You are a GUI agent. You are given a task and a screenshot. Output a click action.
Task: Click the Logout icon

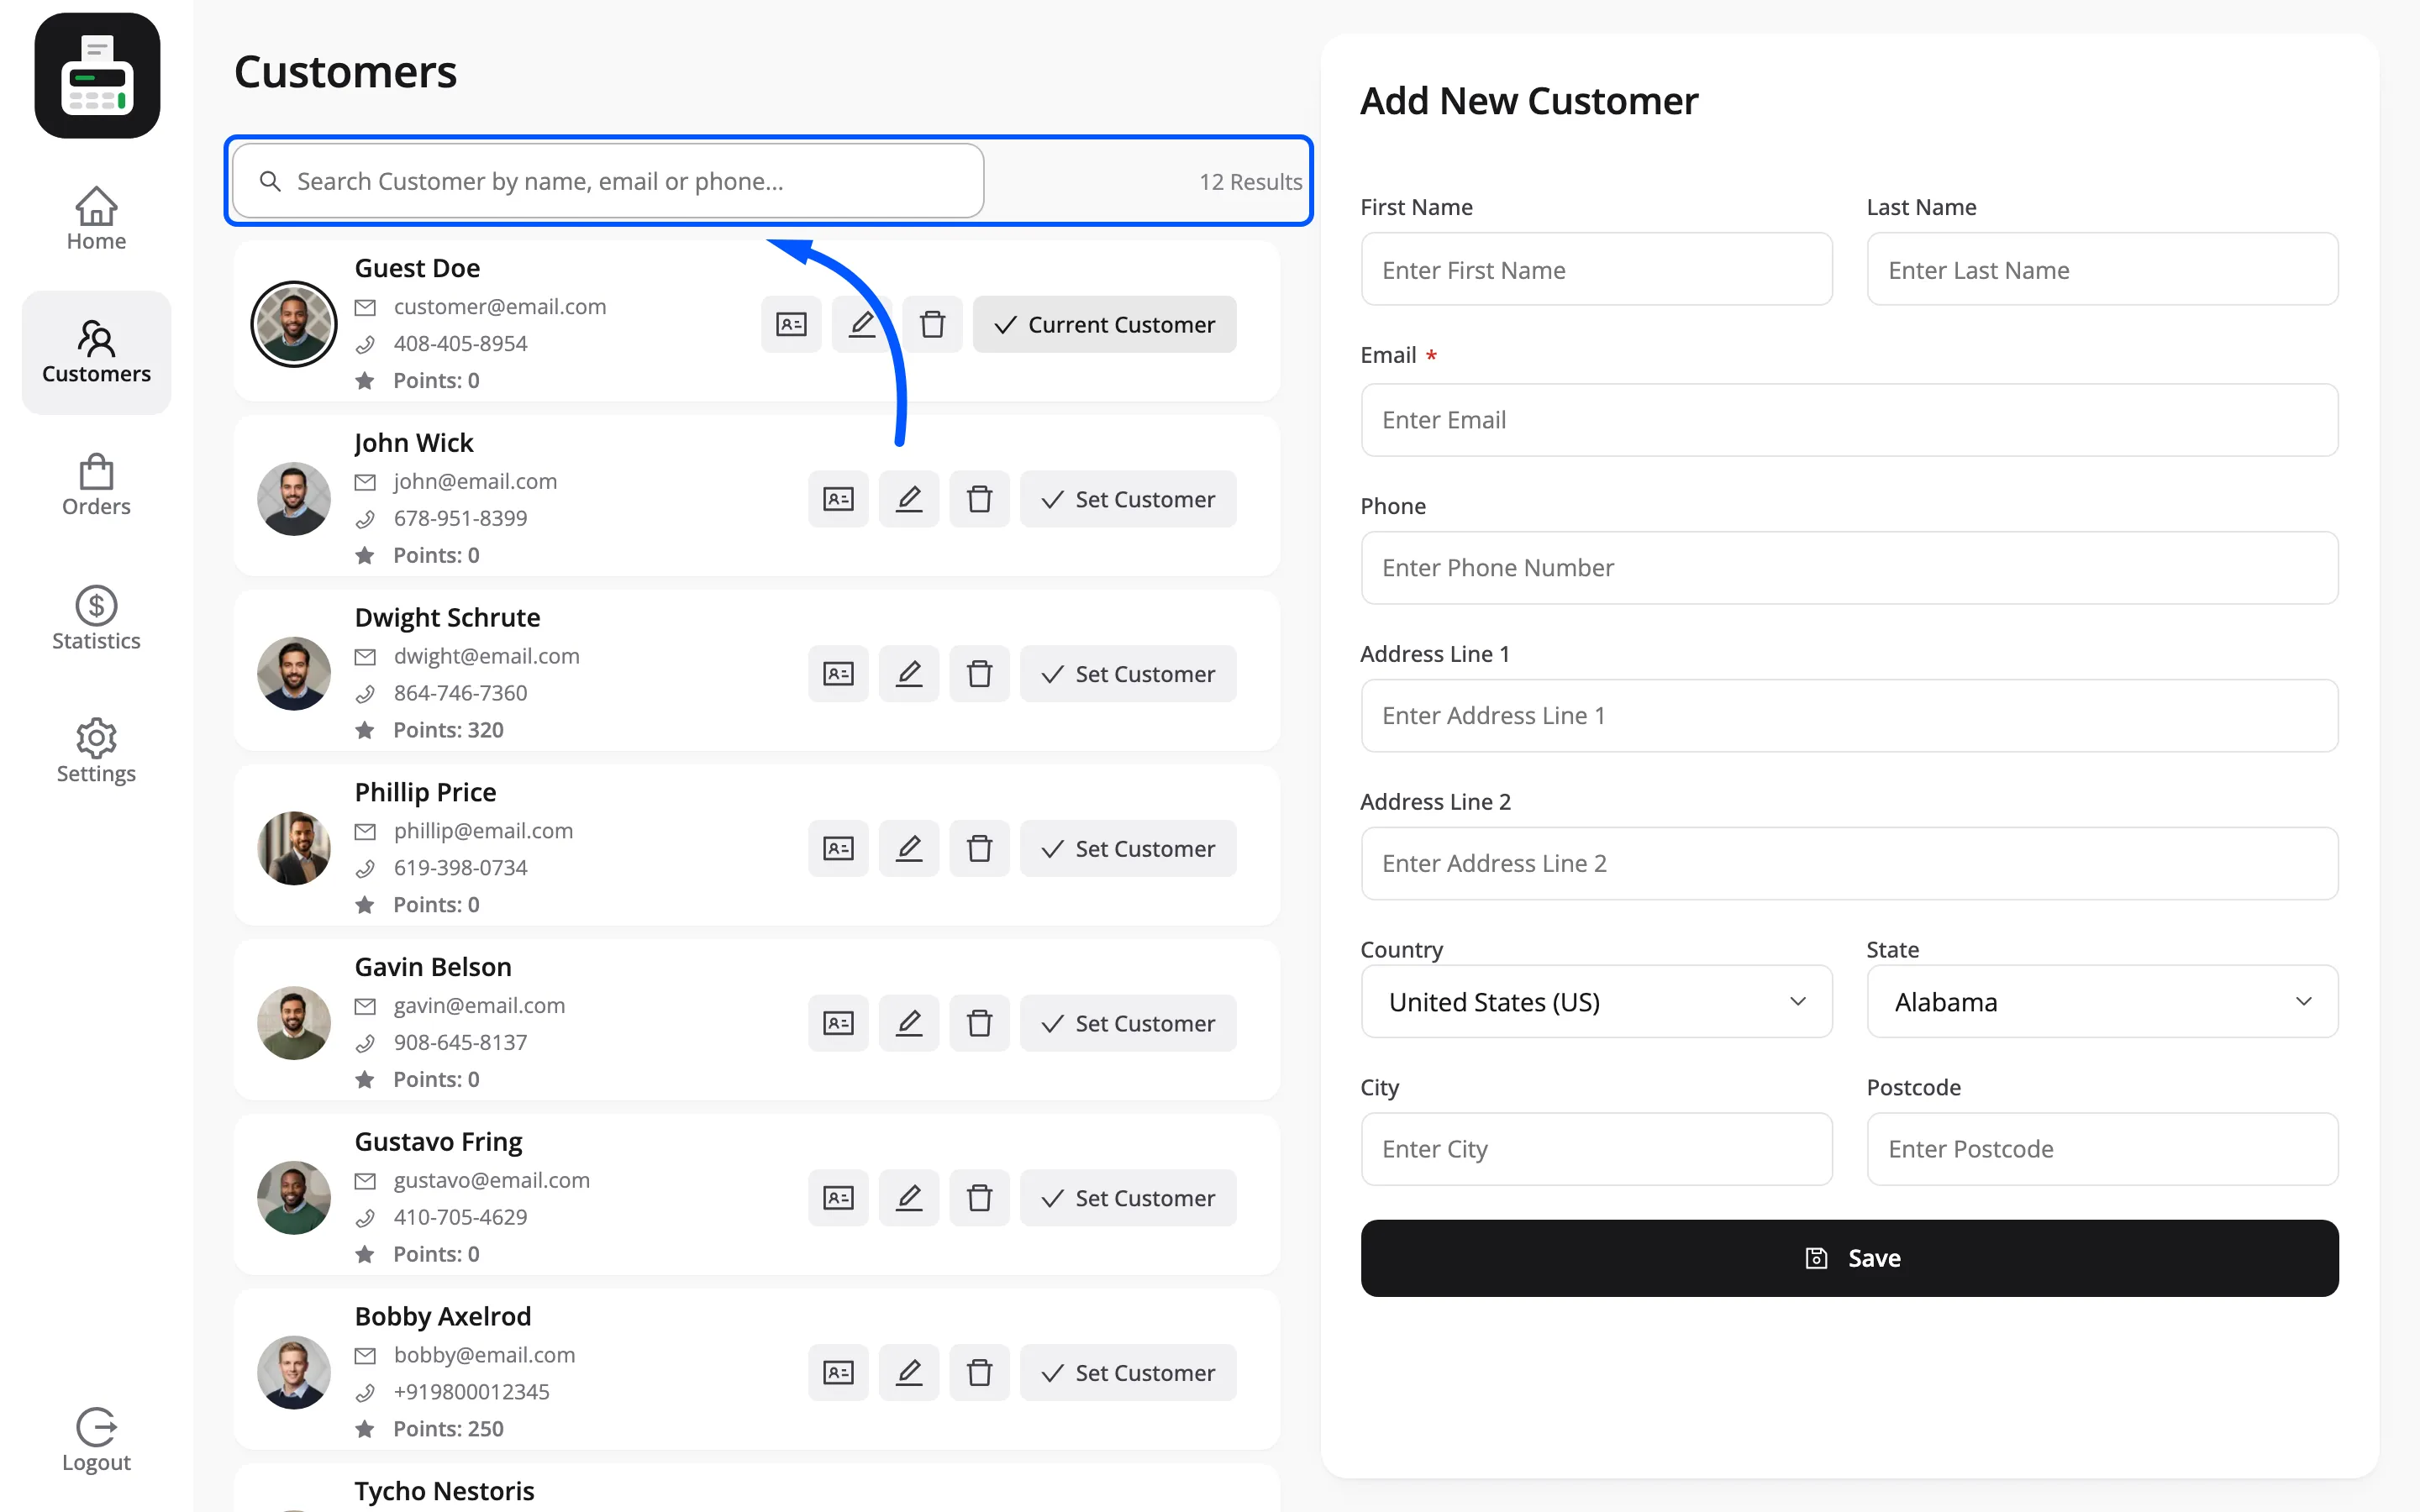[x=96, y=1427]
